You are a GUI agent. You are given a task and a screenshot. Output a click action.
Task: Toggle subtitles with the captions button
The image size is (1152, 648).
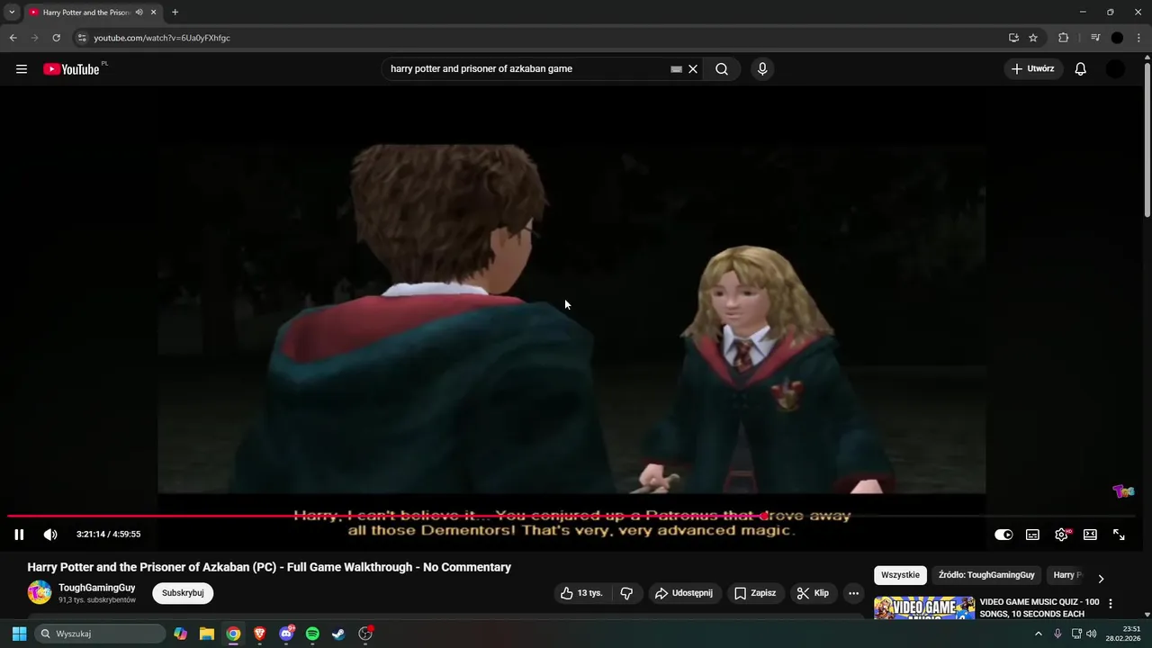(x=1032, y=535)
